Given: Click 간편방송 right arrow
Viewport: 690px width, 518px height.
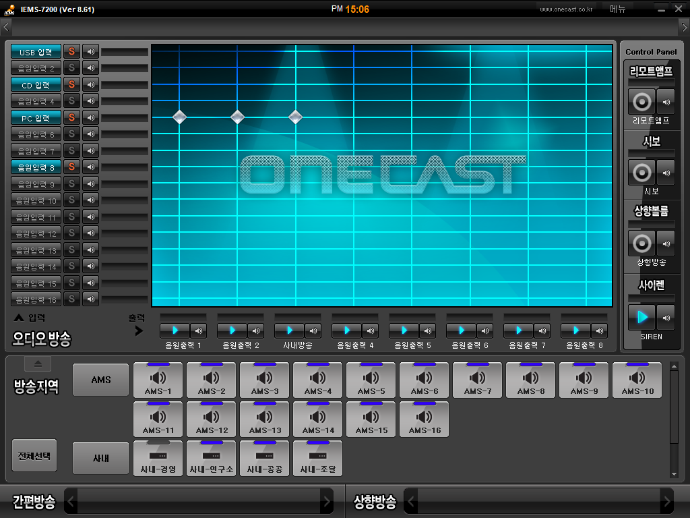Looking at the screenshot, I should click(x=327, y=501).
